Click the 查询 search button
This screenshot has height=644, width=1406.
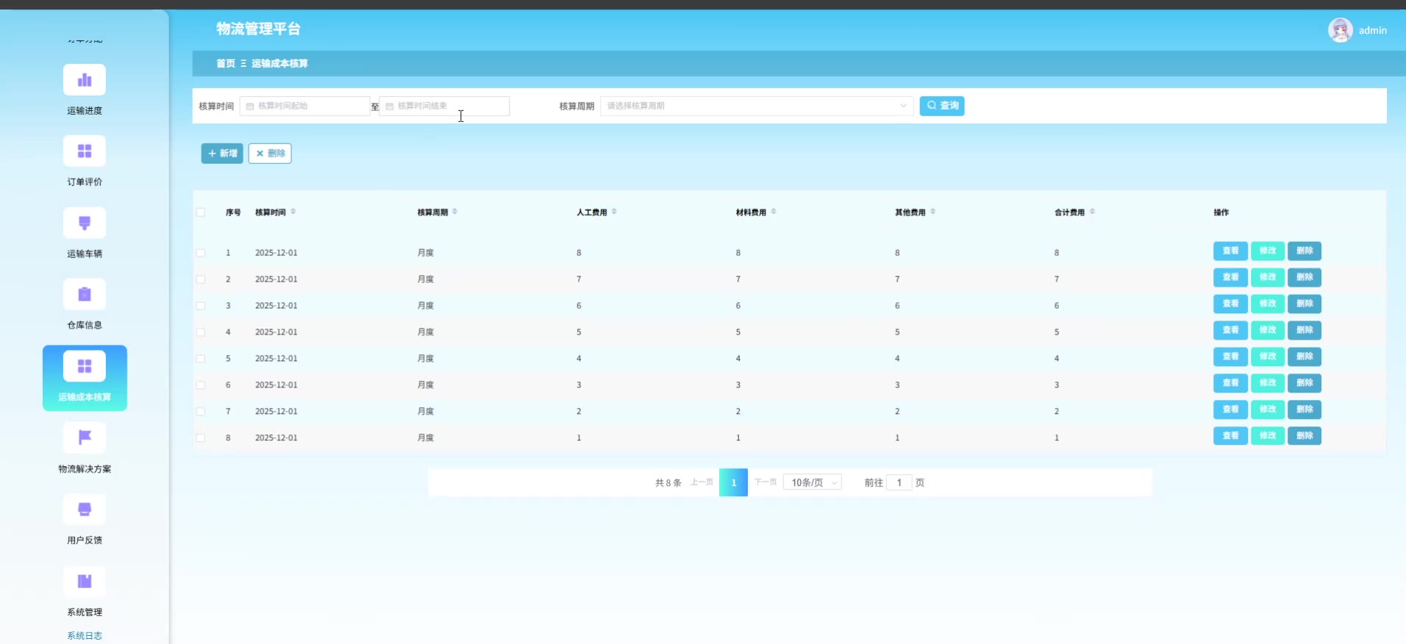coord(941,106)
